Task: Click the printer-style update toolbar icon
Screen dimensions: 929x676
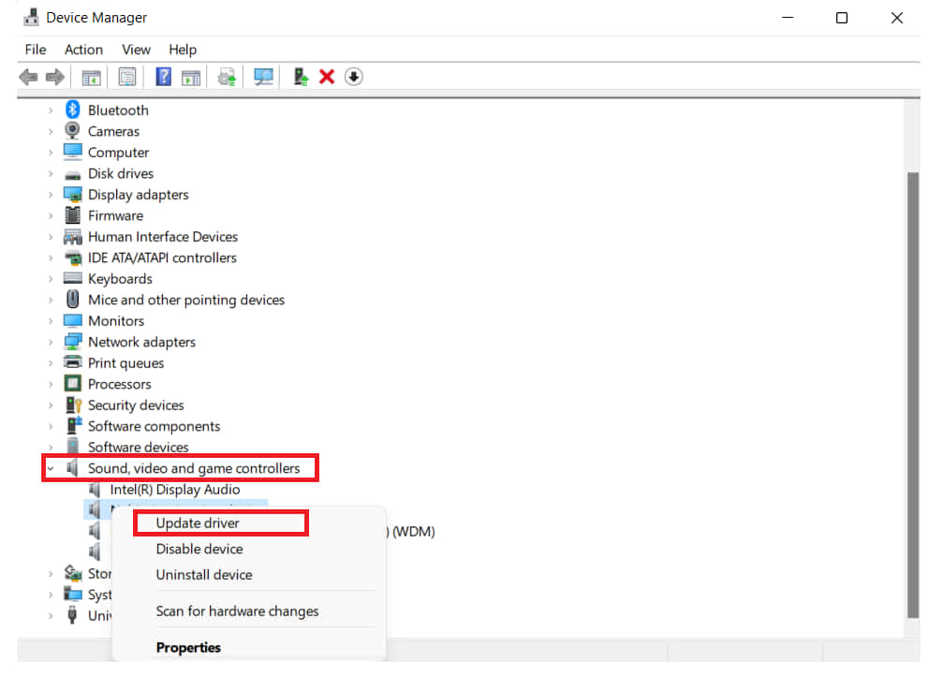Action: point(227,77)
